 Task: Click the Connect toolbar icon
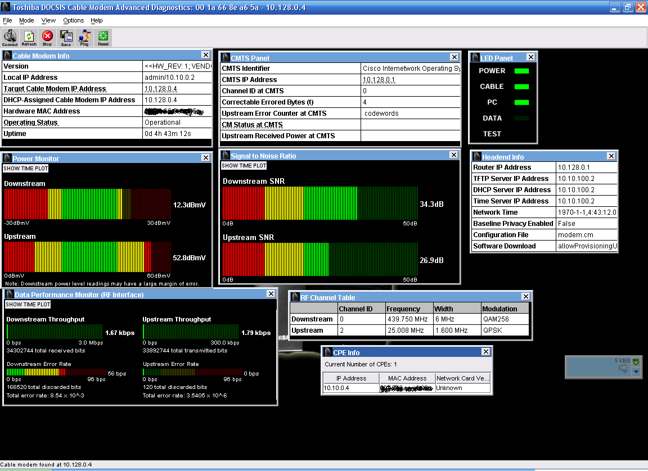pyautogui.click(x=10, y=38)
